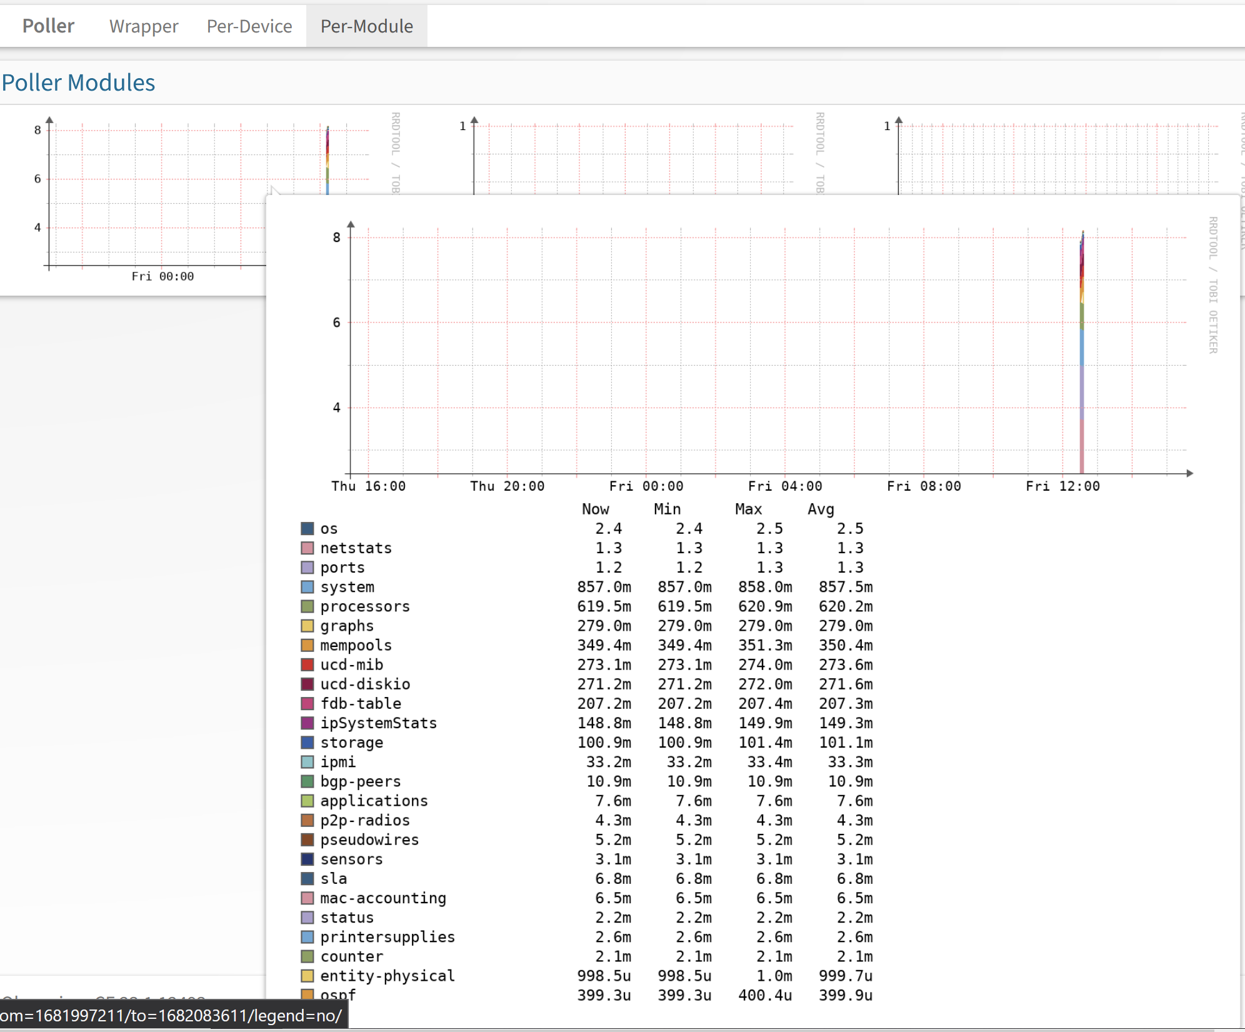
Task: Click the 'system' legend label
Action: [347, 587]
